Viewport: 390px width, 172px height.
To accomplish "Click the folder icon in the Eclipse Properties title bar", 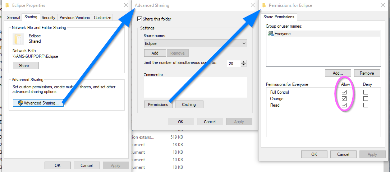I will pyautogui.click(x=7, y=5).
